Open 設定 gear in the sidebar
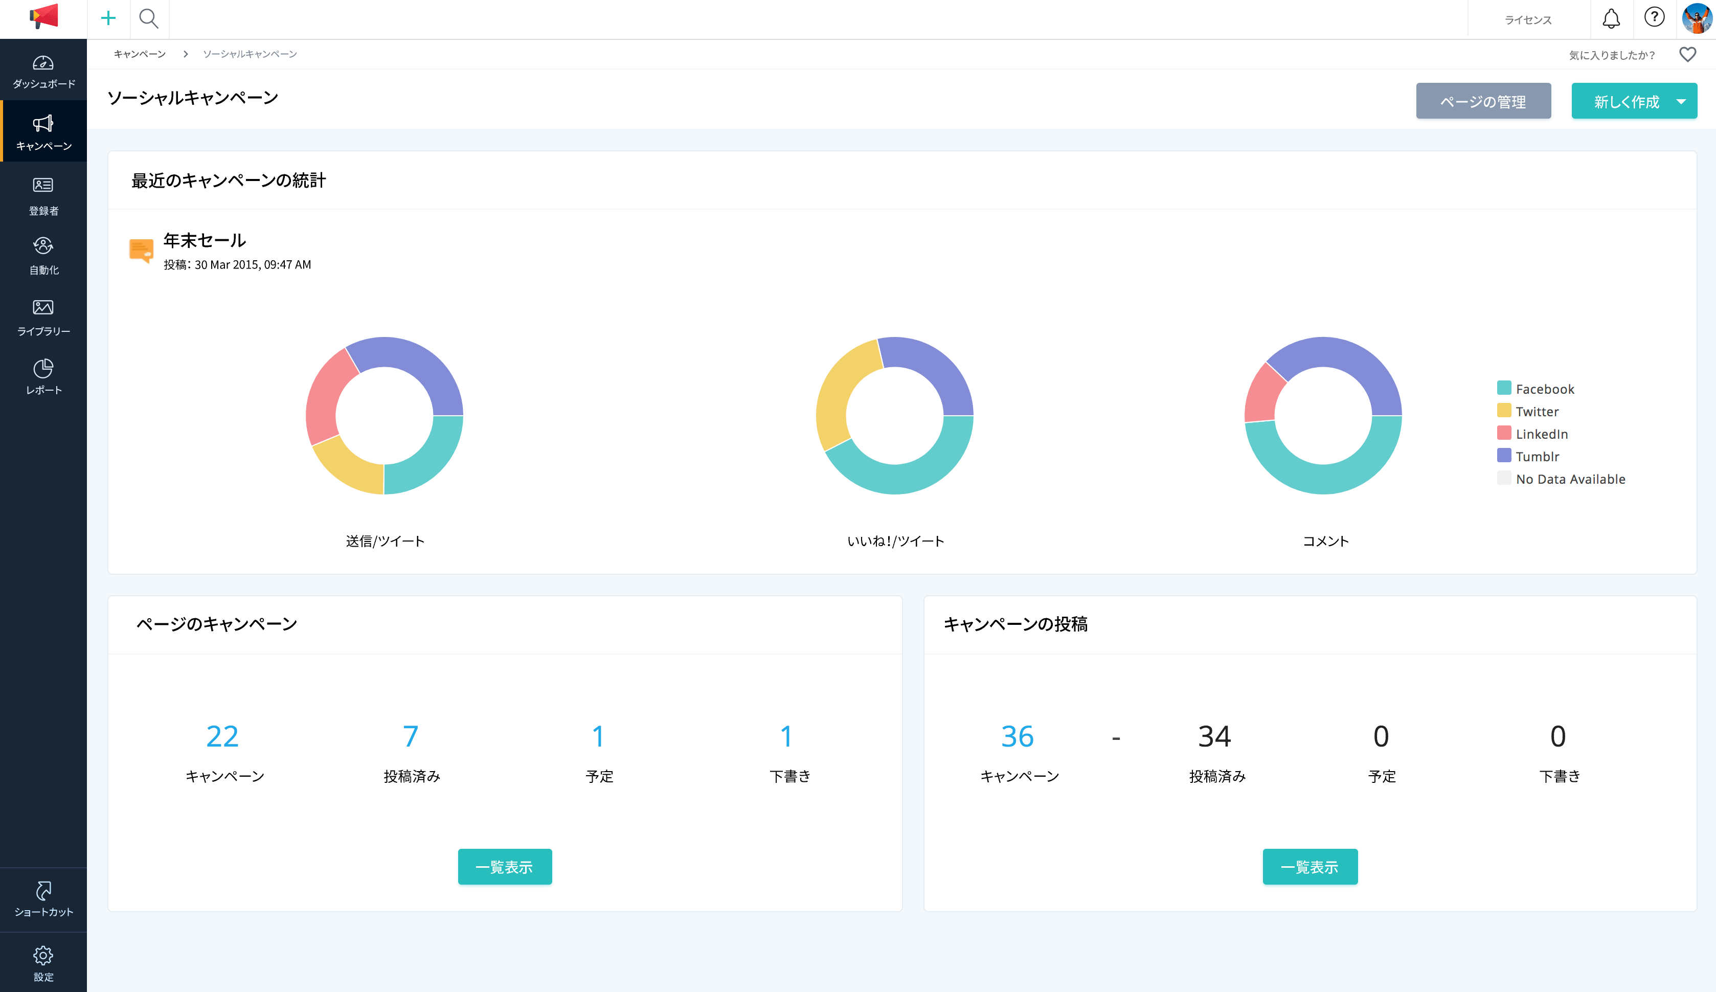Viewport: 1716px width, 992px height. pyautogui.click(x=43, y=963)
